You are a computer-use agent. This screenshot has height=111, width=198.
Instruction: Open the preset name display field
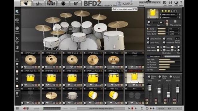150,2
